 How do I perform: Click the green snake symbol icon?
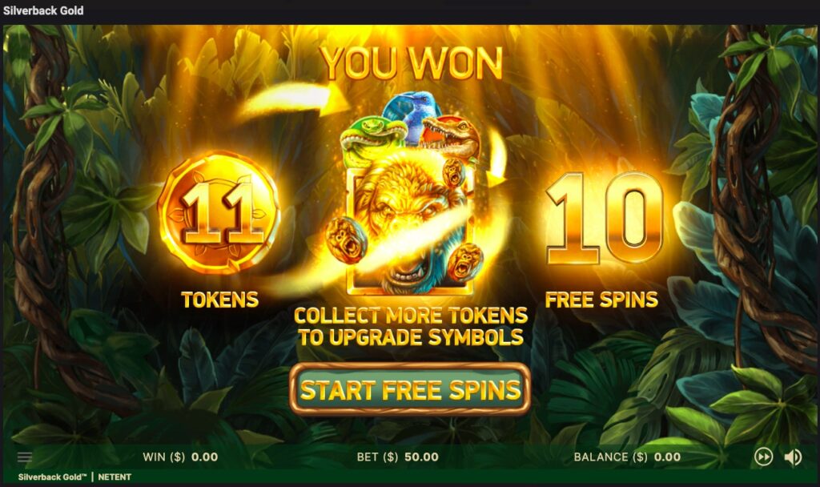point(372,136)
